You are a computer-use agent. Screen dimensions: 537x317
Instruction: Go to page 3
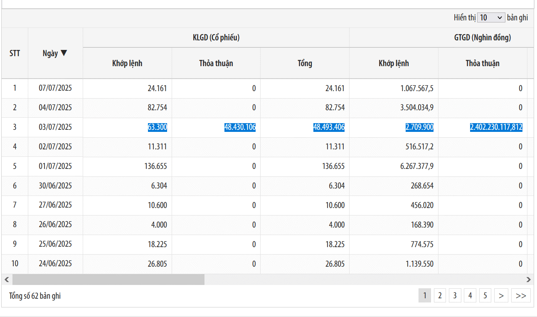[455, 296]
